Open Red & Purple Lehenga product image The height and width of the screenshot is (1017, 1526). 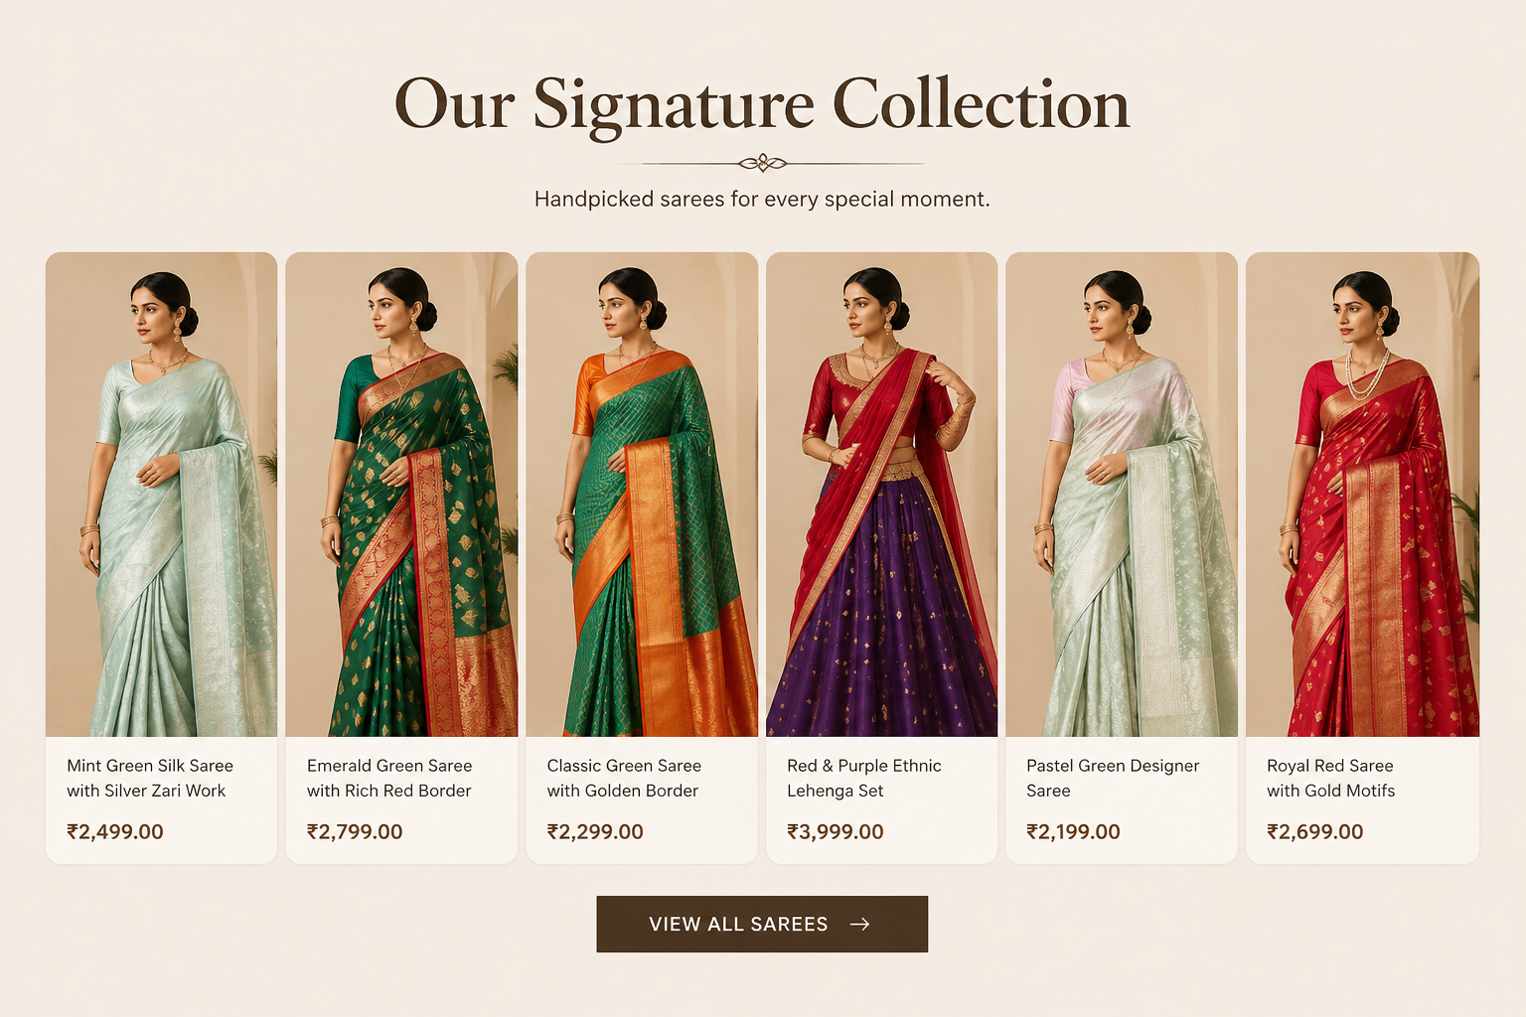tap(882, 495)
